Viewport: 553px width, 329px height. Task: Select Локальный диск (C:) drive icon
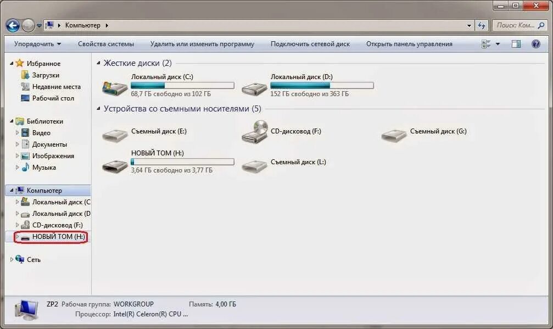115,87
